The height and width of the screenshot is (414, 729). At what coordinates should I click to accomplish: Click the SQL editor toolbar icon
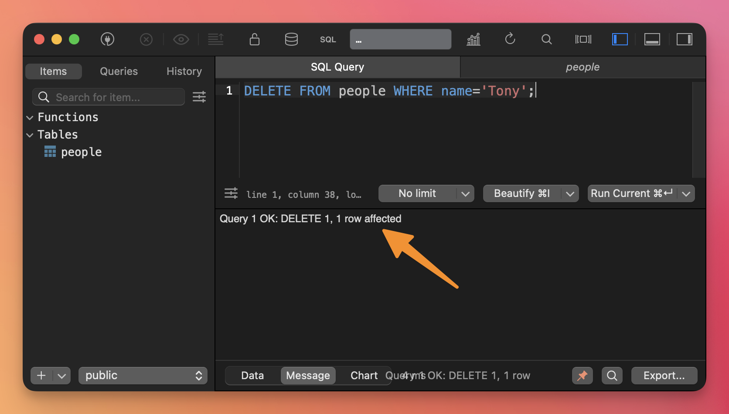pyautogui.click(x=328, y=40)
